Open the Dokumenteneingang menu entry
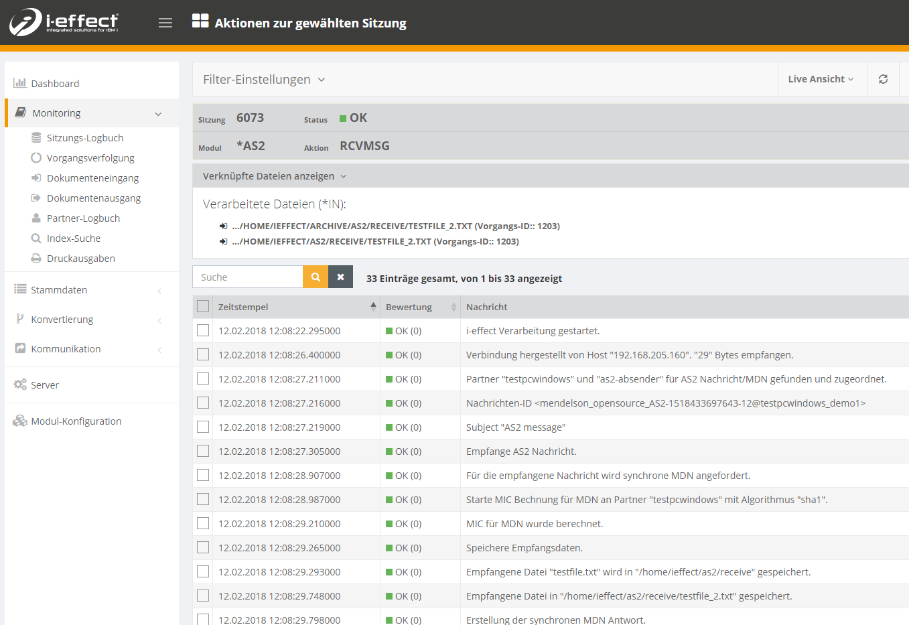The image size is (909, 625). tap(92, 178)
